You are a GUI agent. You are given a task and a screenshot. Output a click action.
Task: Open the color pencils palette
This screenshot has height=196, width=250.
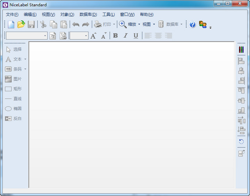pyautogui.click(x=241, y=49)
